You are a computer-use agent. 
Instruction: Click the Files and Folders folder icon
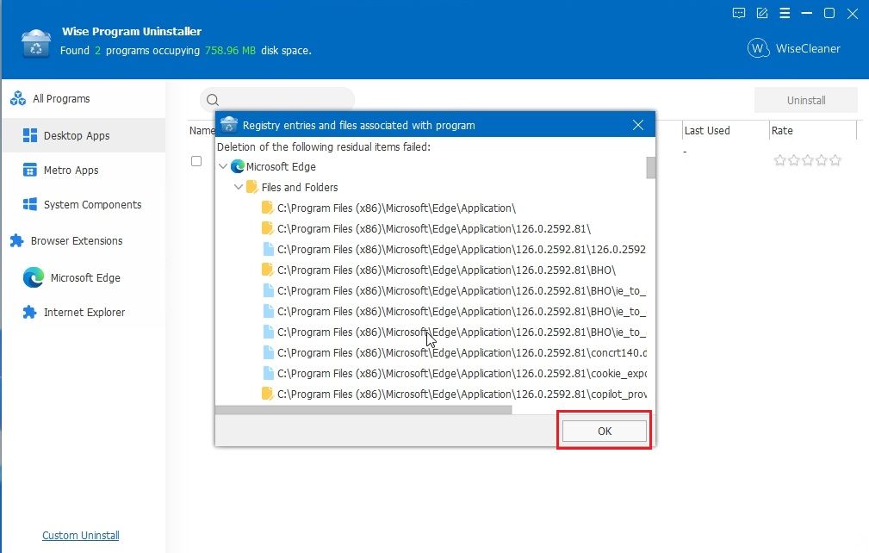(x=251, y=187)
